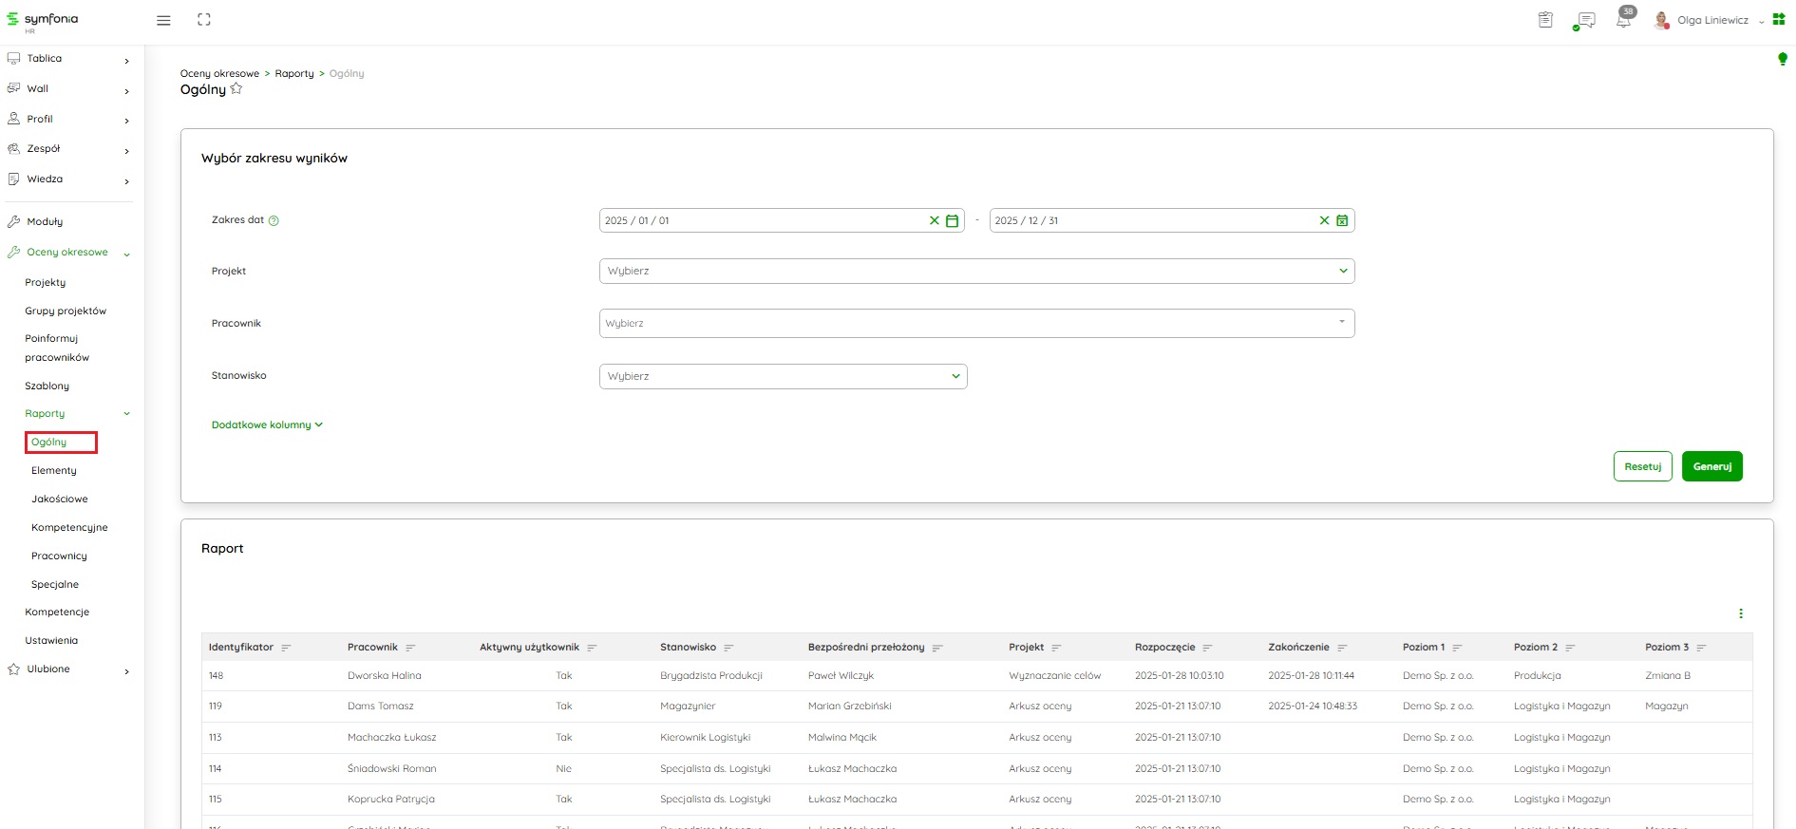The width and height of the screenshot is (1796, 829).
Task: Select Kompetencyjne report in sidebar
Action: (69, 528)
